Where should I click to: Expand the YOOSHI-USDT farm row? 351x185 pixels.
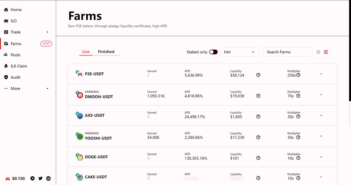[x=321, y=136]
